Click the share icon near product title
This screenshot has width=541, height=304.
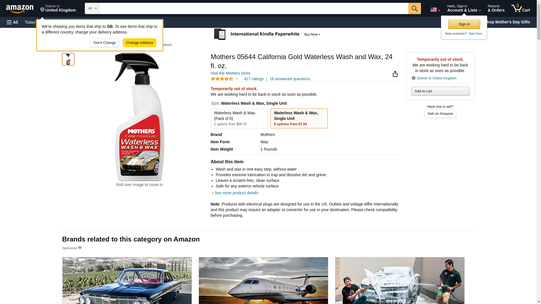coord(395,74)
